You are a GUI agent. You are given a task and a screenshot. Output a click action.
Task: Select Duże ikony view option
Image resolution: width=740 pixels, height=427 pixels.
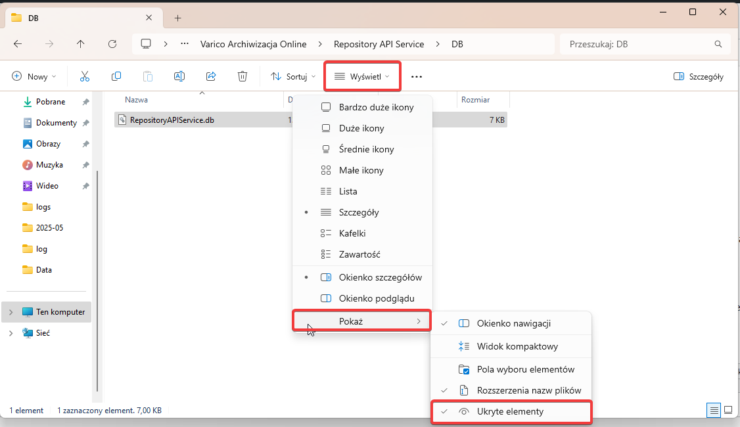361,128
